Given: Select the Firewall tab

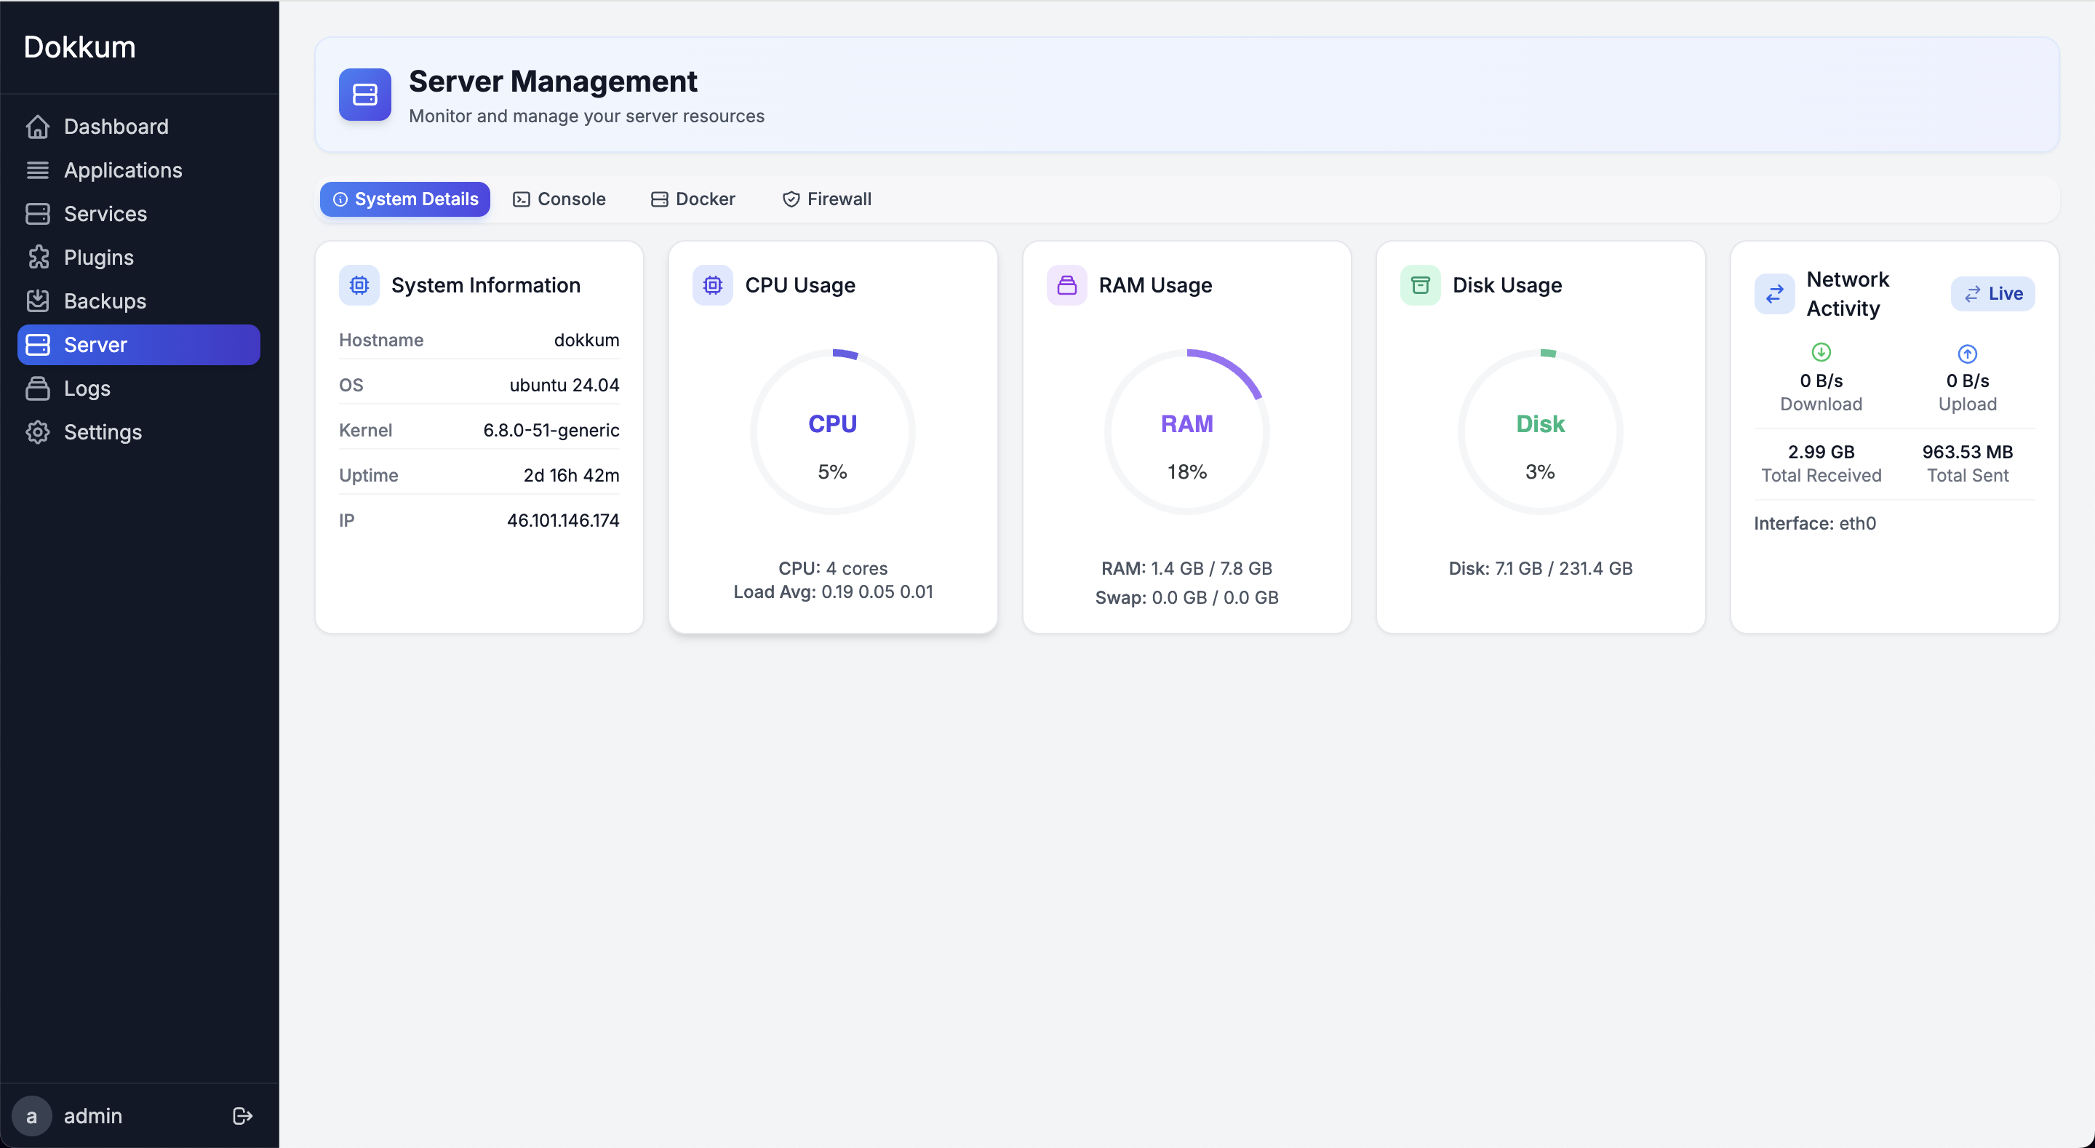Looking at the screenshot, I should [x=826, y=199].
